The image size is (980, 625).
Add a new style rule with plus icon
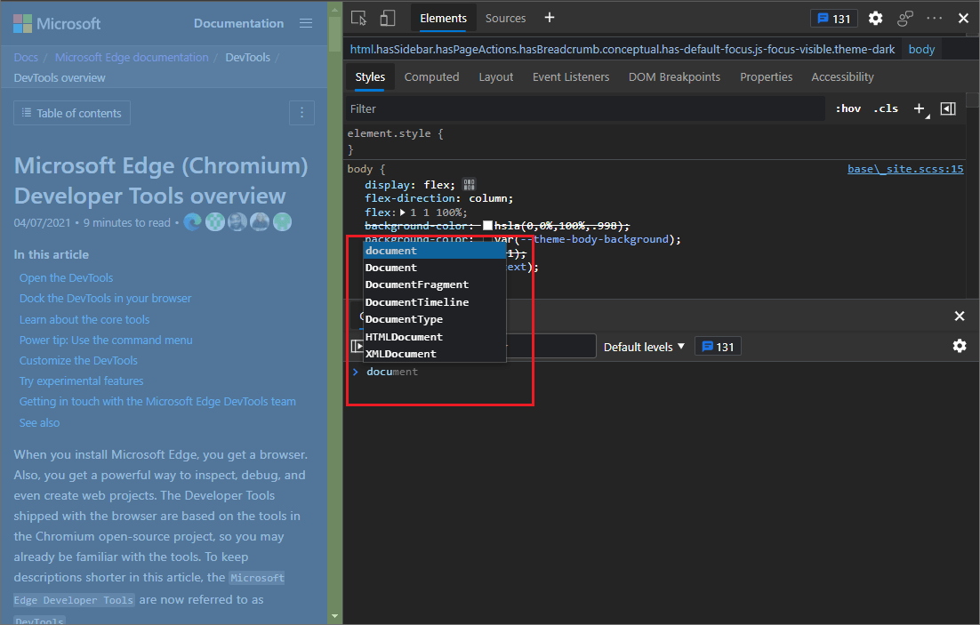(919, 108)
